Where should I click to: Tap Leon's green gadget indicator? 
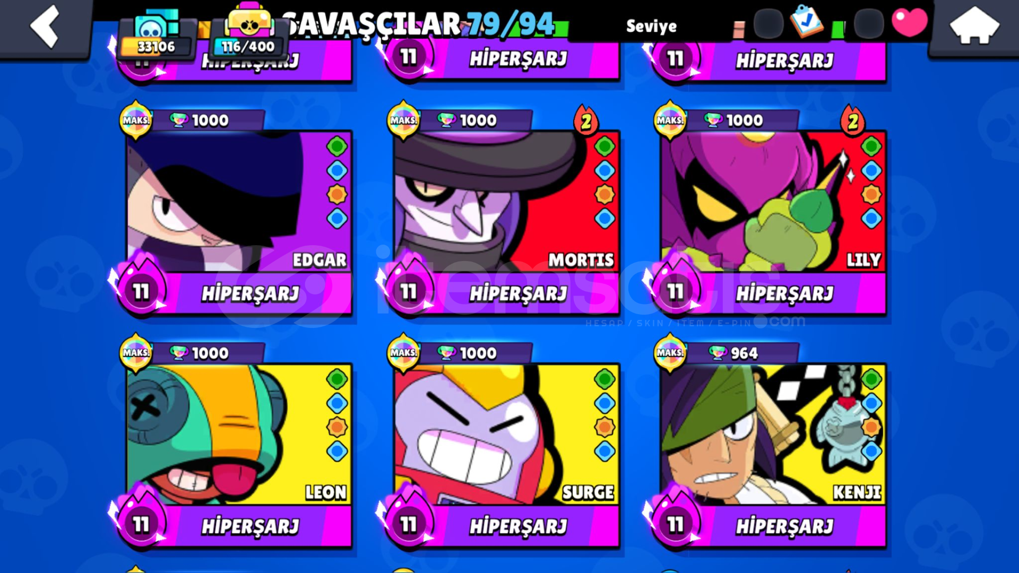click(x=337, y=379)
